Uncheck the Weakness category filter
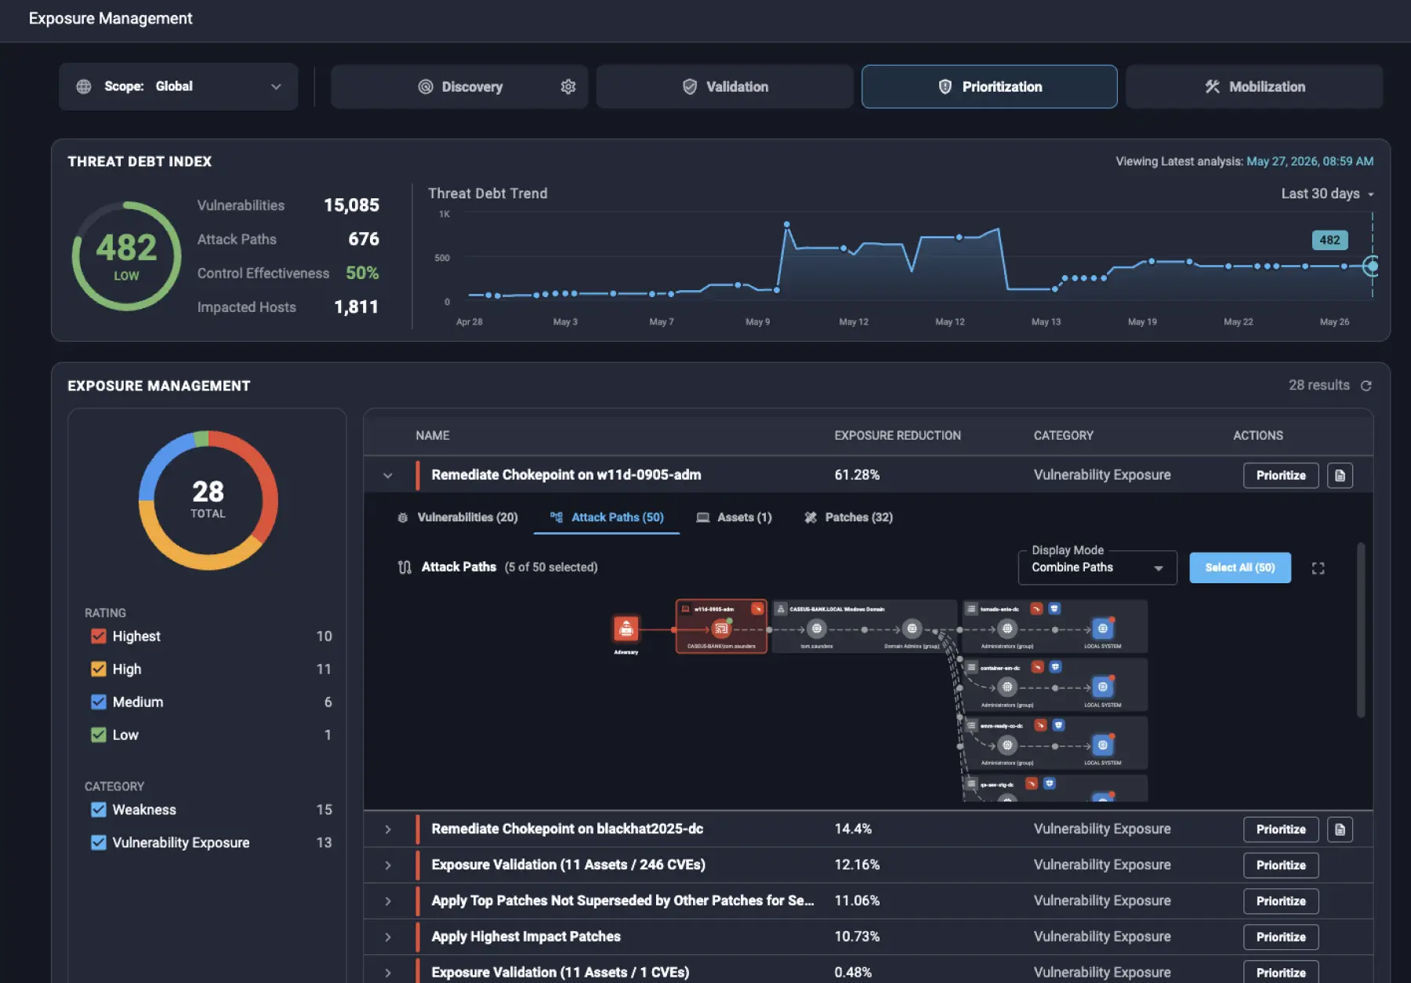 click(x=99, y=810)
